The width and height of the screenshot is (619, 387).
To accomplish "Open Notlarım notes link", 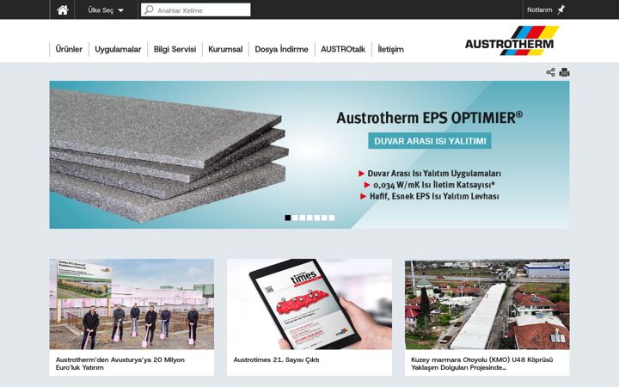I will click(x=539, y=9).
